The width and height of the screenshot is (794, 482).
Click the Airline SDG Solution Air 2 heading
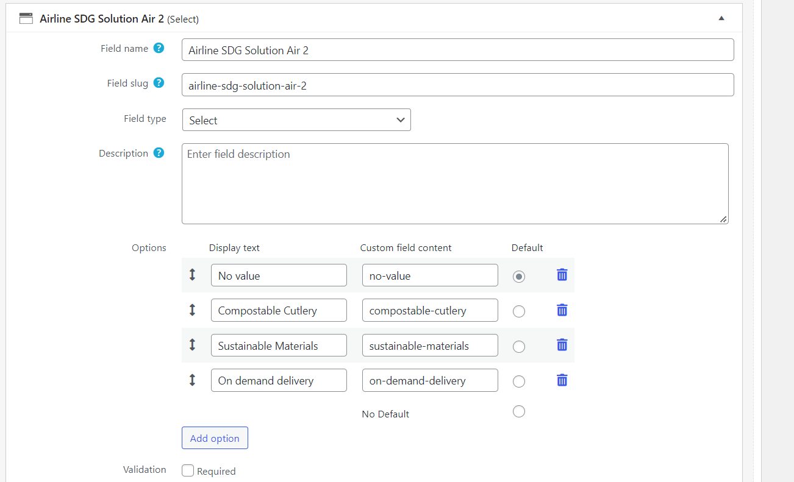click(102, 19)
